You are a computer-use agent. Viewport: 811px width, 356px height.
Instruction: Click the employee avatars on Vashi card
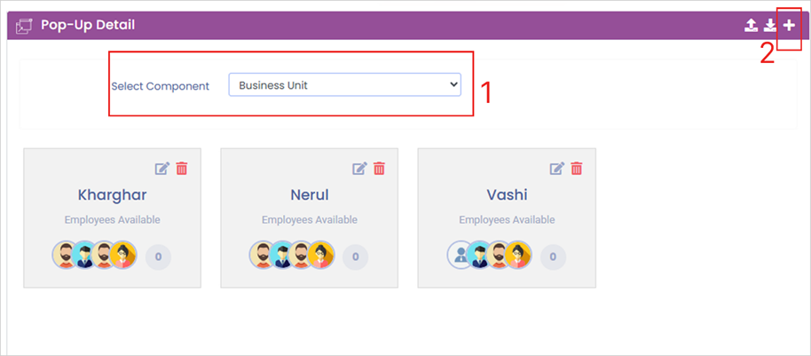pyautogui.click(x=489, y=256)
